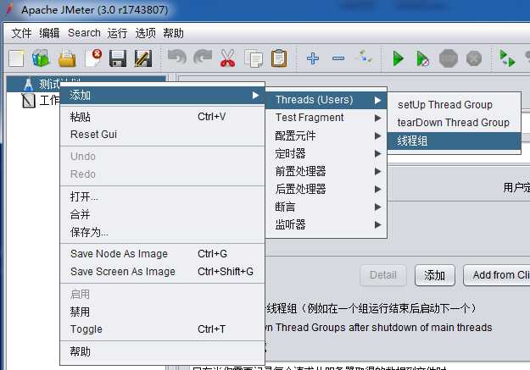Click the Undo arrow icon
Viewport: 530px width, 370px height.
click(x=177, y=58)
